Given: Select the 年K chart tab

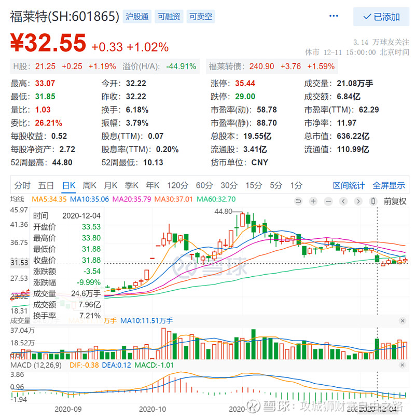Looking at the screenshot, I should [153, 185].
